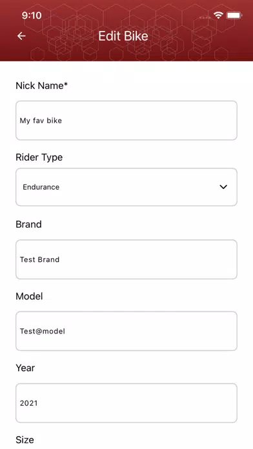The height and width of the screenshot is (449, 253).
Task: Open the Rider Type dropdown showing Endurance
Action: [x=126, y=187]
